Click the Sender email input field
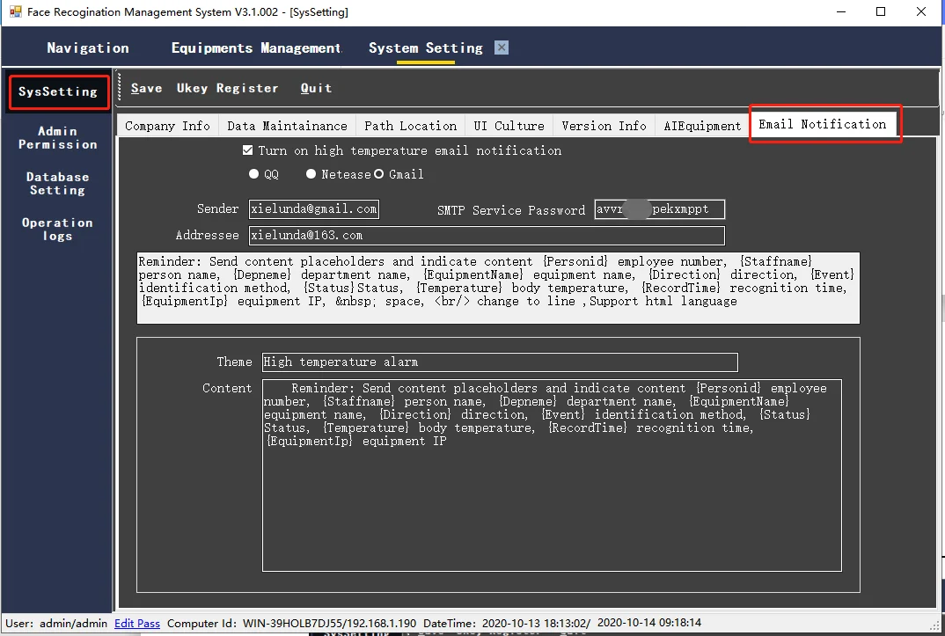This screenshot has width=945, height=636. pos(314,209)
